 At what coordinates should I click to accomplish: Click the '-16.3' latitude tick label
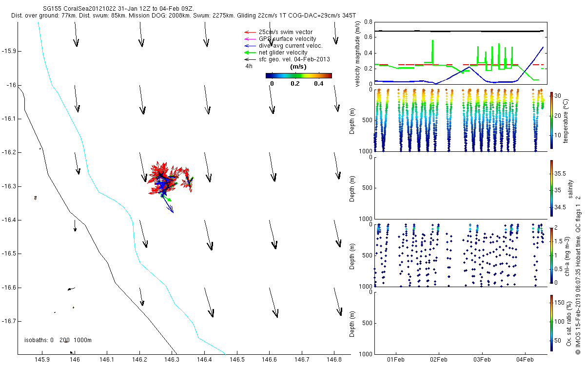tap(8, 186)
